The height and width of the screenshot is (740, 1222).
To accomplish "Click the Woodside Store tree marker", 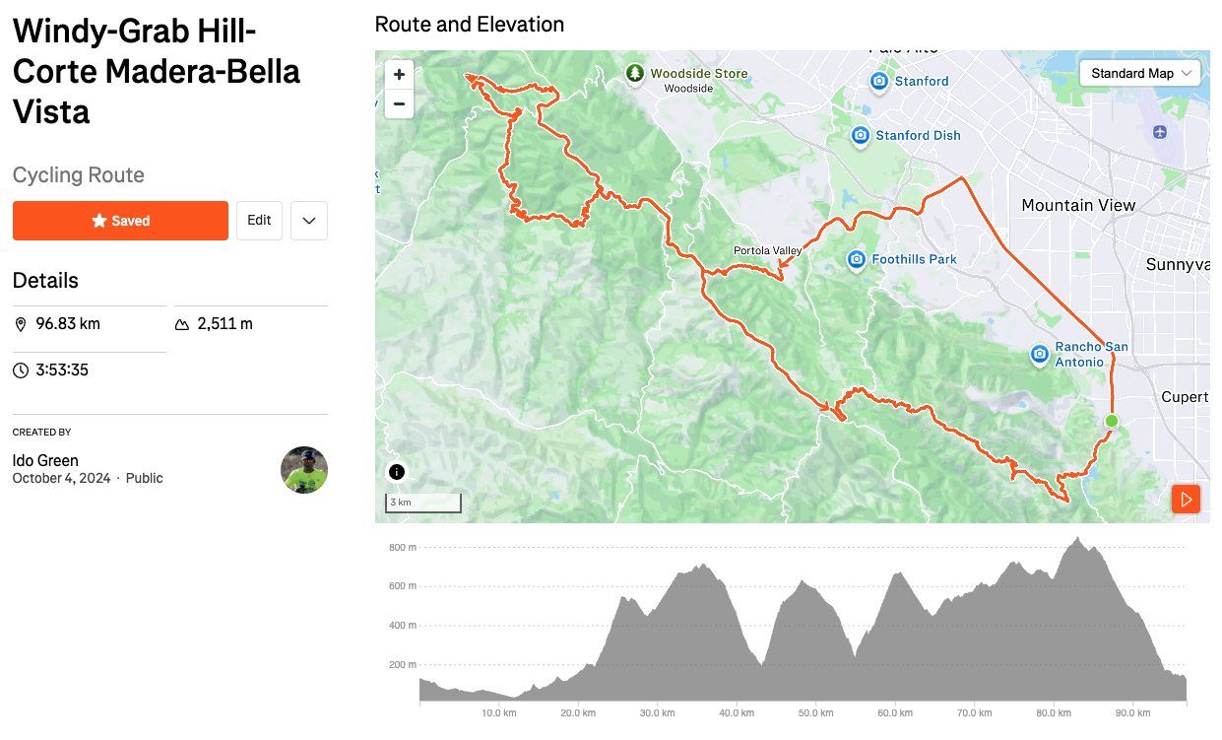I will [x=636, y=74].
